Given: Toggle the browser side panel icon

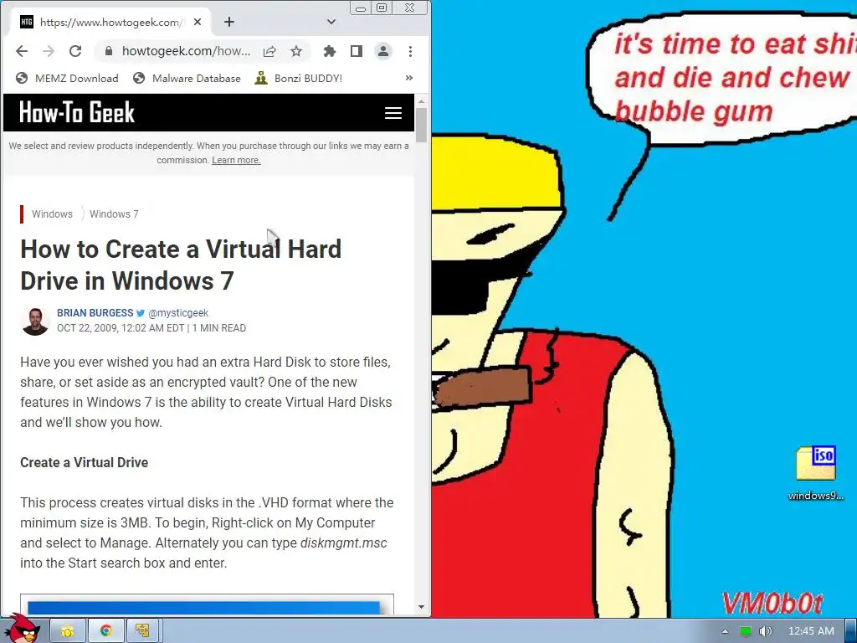Looking at the screenshot, I should [x=357, y=51].
